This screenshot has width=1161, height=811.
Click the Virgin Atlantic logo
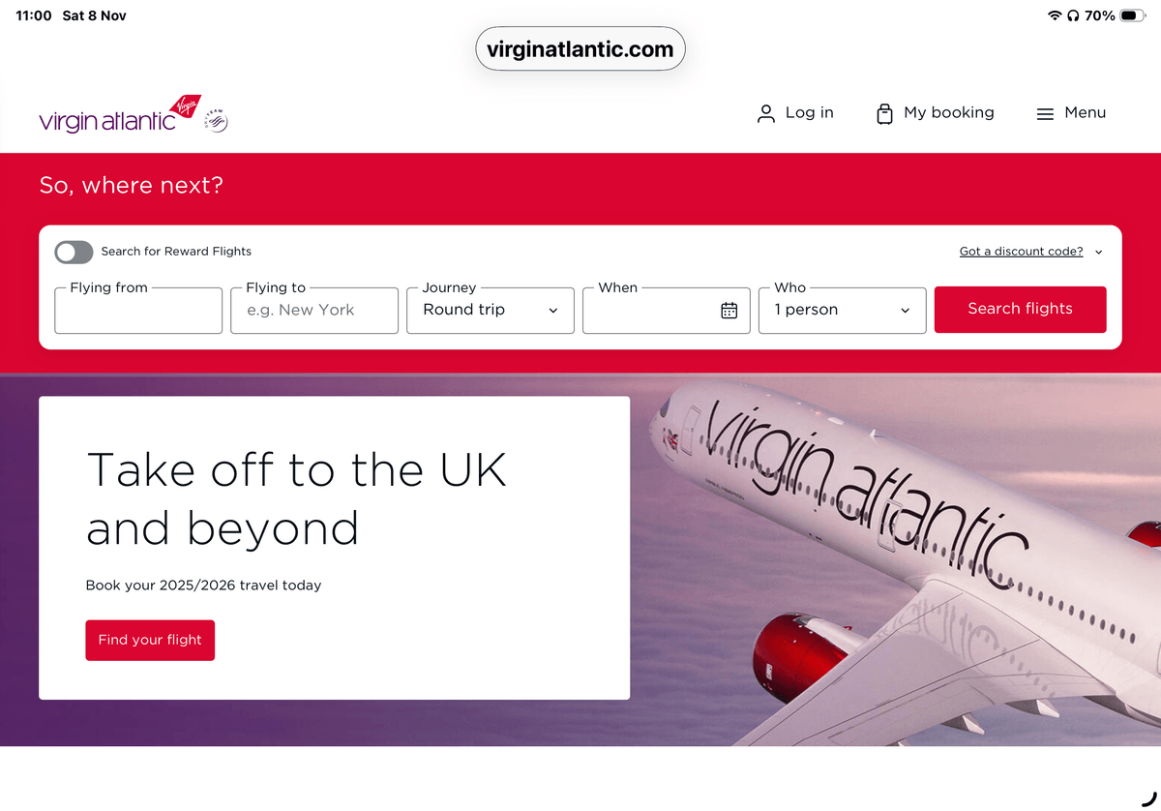coord(119,114)
